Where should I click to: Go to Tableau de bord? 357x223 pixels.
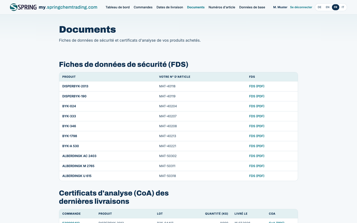click(118, 7)
